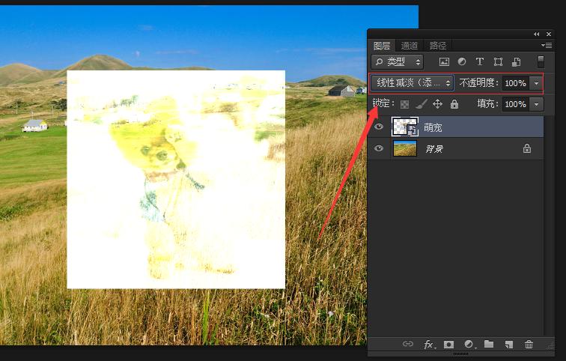The height and width of the screenshot is (361, 566).
Task: Filter for shape layers icon
Action: (x=498, y=61)
